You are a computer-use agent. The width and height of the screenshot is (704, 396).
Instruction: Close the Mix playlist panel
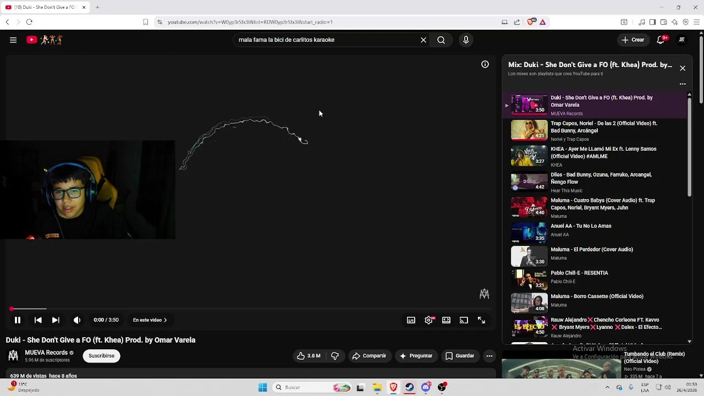(683, 68)
